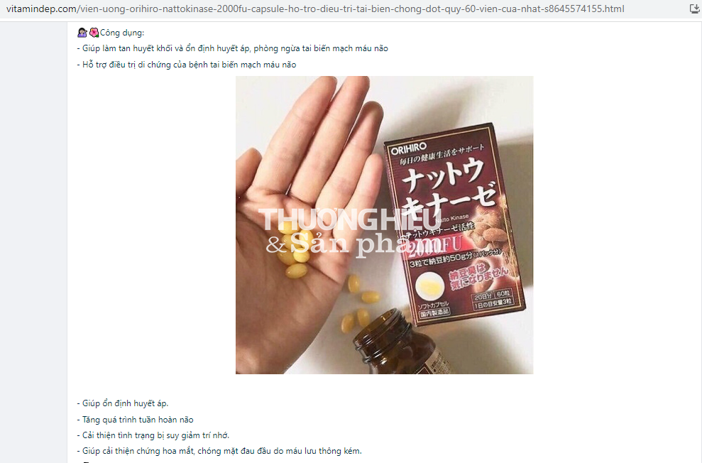Screen dimensions: 702x463
Task: Click the Giúp ổn định huyết áp line
Action: coord(123,403)
